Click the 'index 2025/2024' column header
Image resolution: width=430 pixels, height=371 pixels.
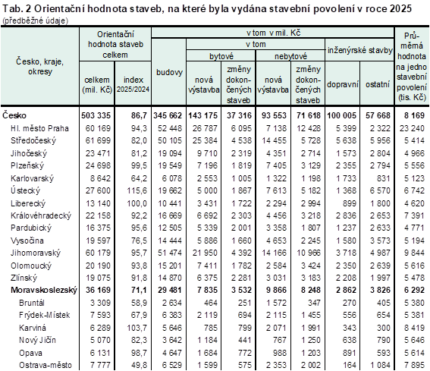coord(133,84)
